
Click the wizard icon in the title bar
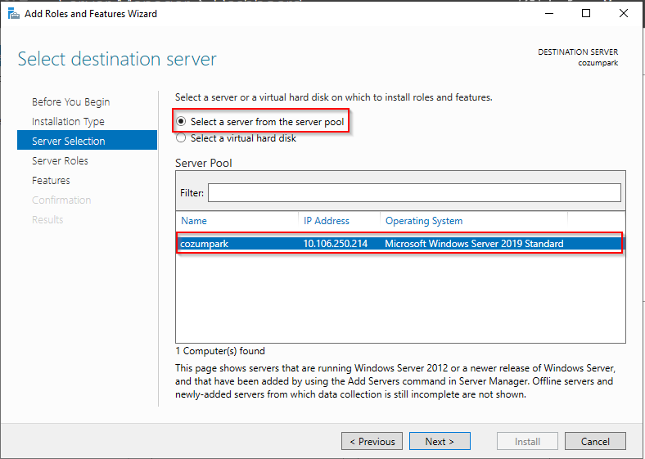pos(14,14)
